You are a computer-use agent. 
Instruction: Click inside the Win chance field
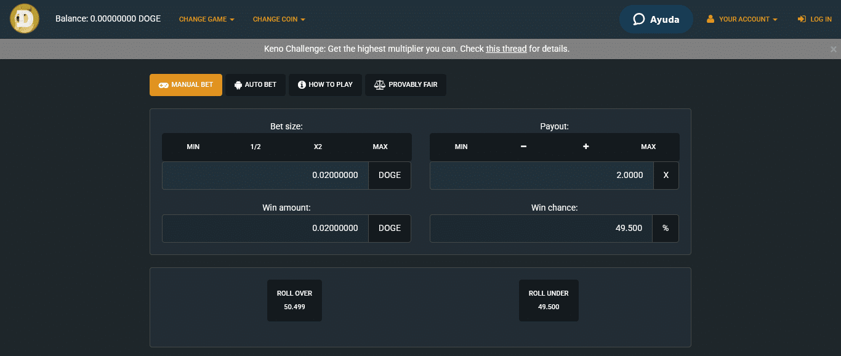pos(541,228)
